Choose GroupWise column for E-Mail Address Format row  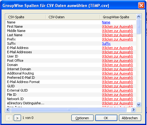(x=117, y=82)
